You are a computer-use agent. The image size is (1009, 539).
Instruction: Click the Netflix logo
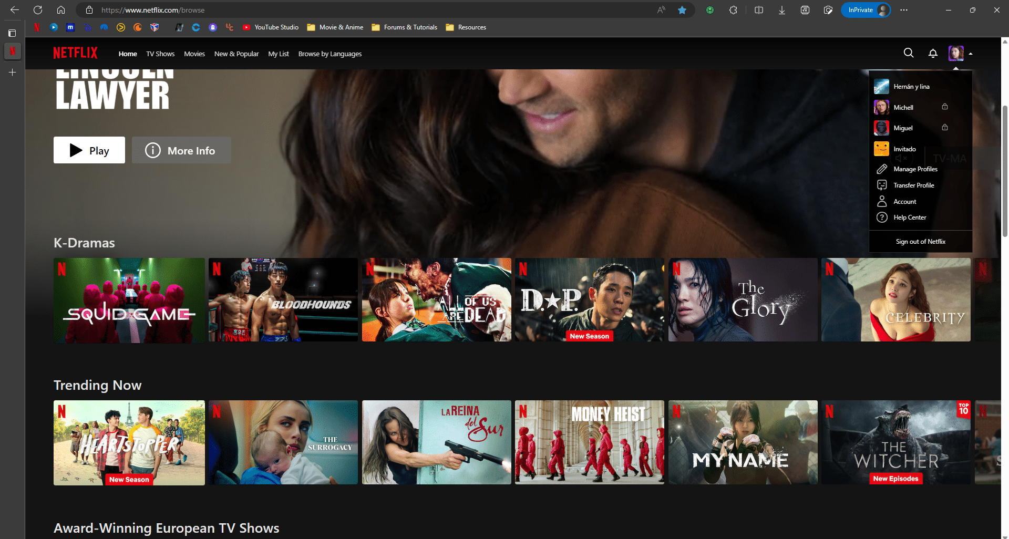pos(75,53)
